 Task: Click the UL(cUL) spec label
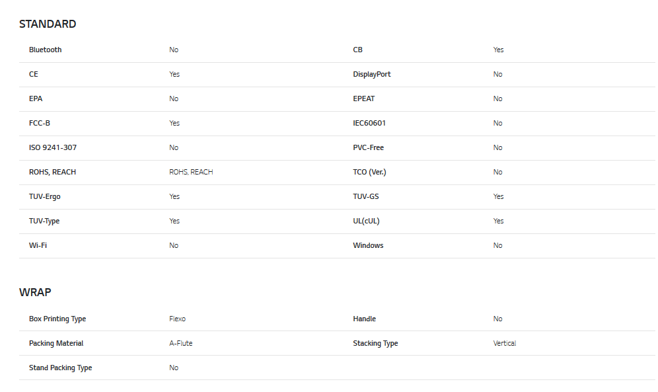point(366,221)
